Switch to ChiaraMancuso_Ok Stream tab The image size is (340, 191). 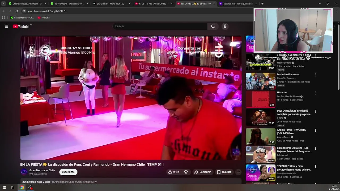[x=27, y=4]
